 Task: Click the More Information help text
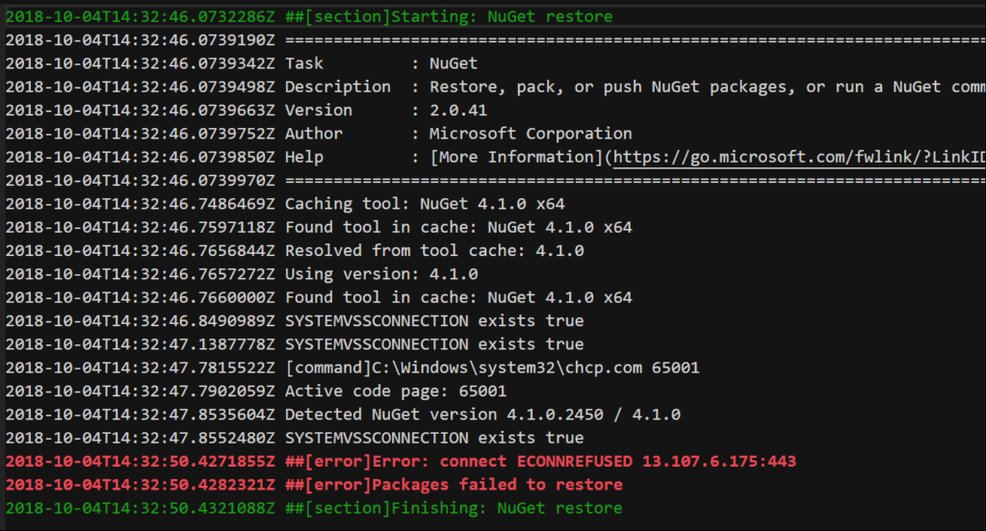coord(516,157)
